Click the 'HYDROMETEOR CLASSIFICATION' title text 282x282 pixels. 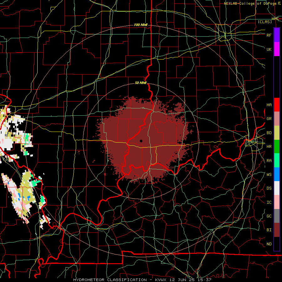pos(110,280)
